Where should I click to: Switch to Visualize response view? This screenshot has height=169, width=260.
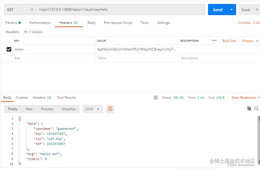69,109
